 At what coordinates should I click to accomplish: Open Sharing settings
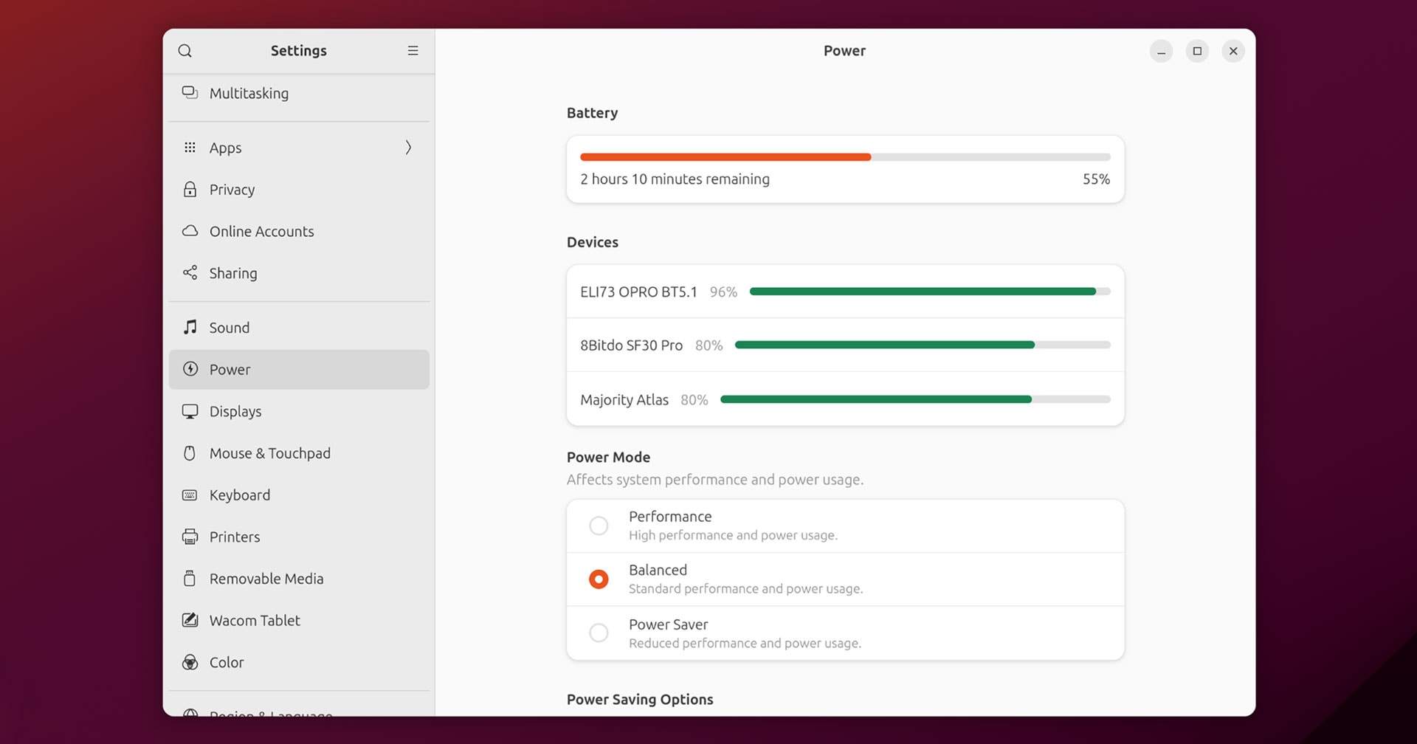299,273
